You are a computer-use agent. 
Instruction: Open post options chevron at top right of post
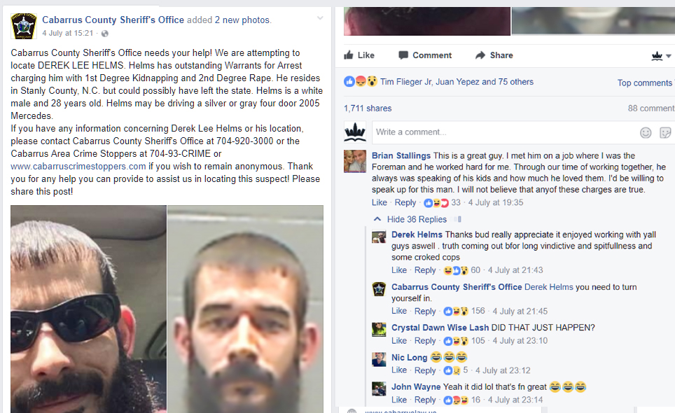coord(320,18)
